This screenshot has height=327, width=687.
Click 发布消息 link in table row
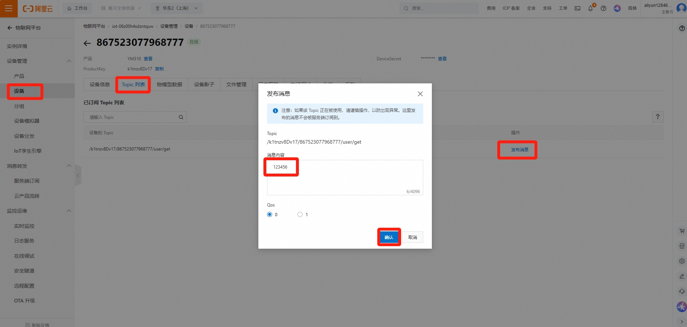point(520,149)
